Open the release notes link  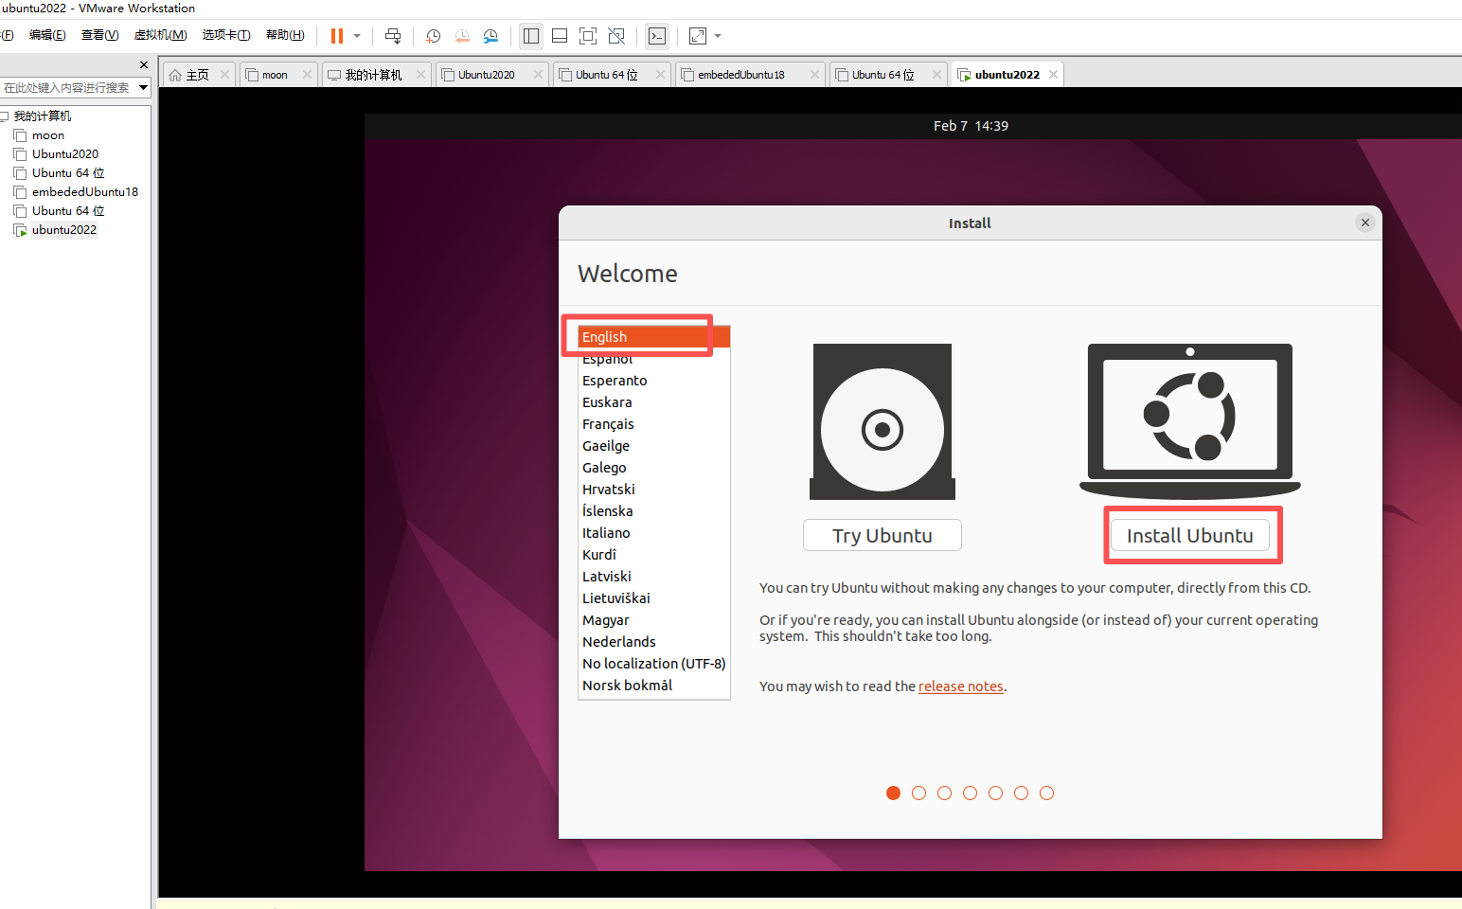(960, 686)
